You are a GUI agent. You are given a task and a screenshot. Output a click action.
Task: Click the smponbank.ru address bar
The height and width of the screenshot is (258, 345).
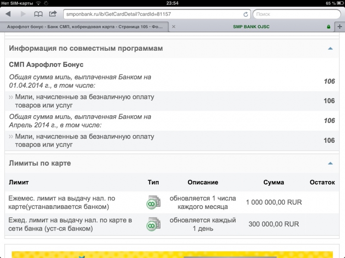click(x=153, y=14)
